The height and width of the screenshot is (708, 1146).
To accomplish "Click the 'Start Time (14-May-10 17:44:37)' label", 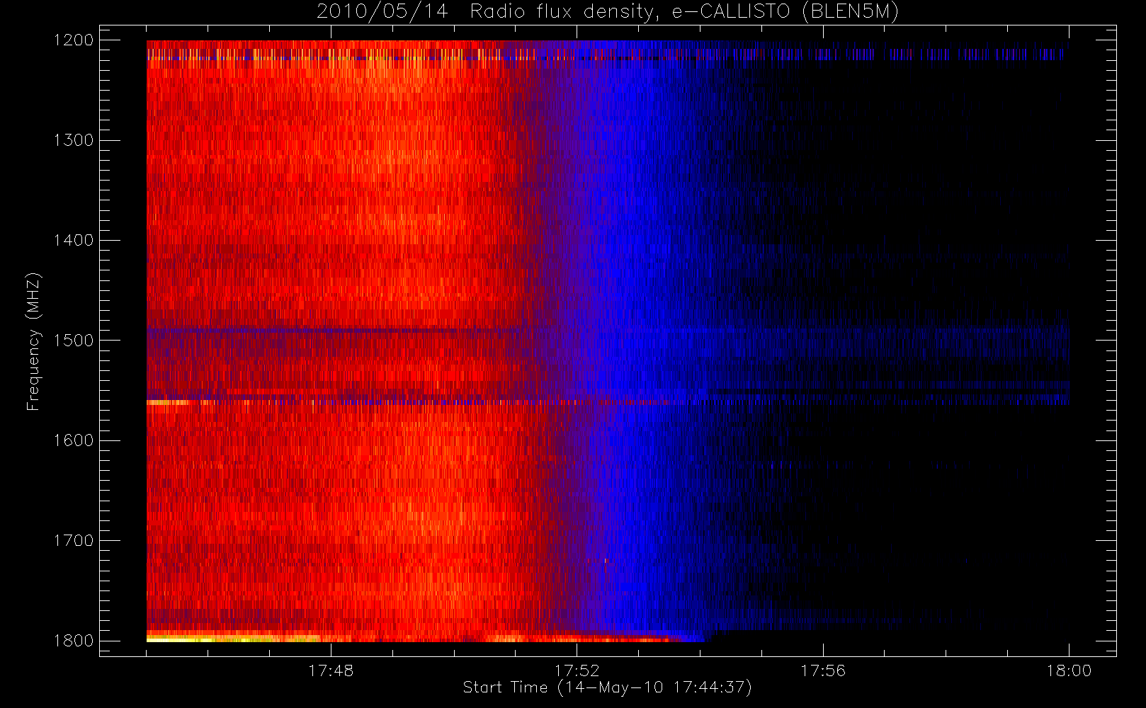I will [x=607, y=687].
